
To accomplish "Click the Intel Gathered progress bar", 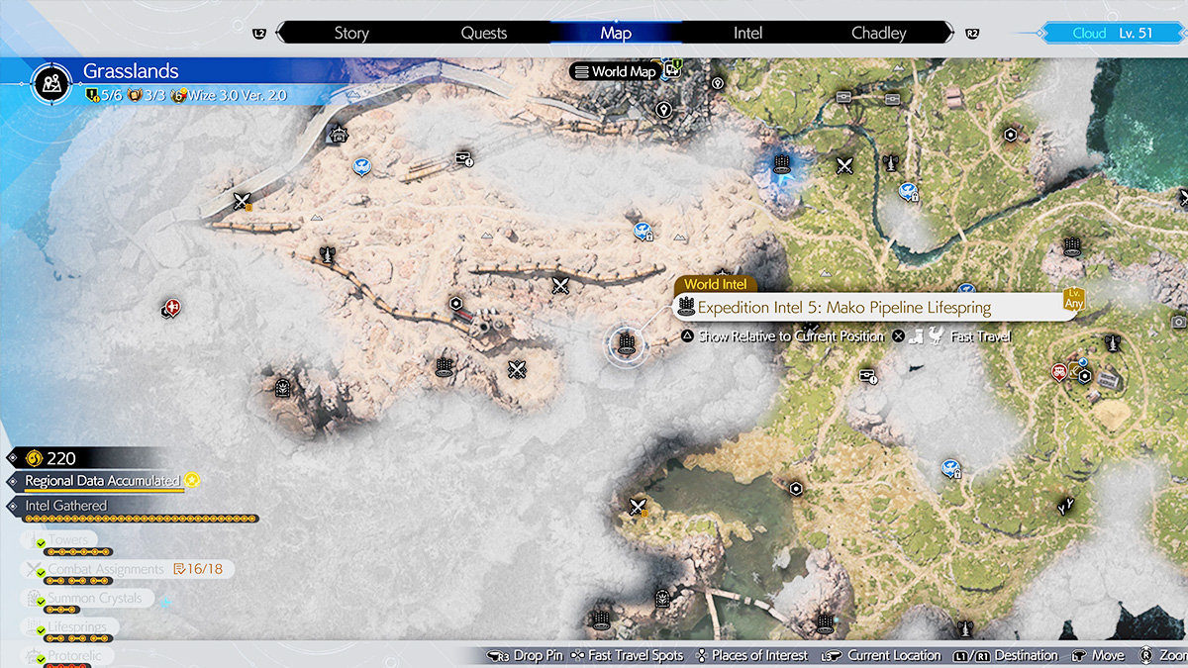I will (139, 519).
